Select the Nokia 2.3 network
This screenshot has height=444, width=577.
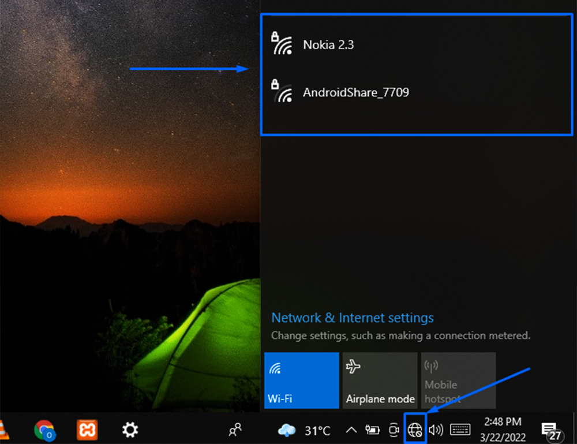pyautogui.click(x=328, y=44)
